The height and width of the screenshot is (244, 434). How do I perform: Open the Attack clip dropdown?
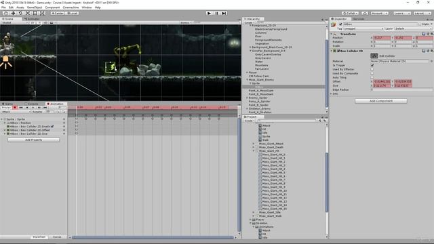16,111
